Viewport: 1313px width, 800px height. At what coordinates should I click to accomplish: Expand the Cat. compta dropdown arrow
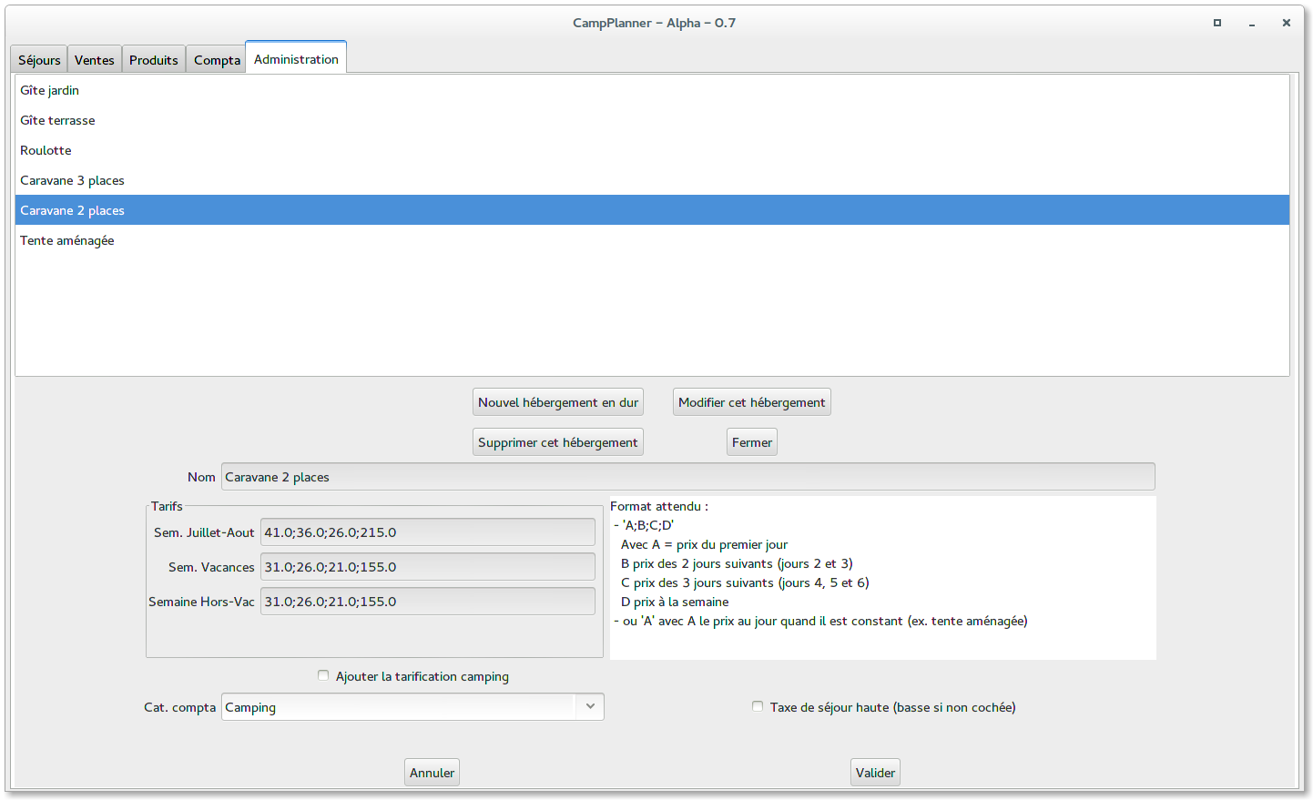[590, 706]
